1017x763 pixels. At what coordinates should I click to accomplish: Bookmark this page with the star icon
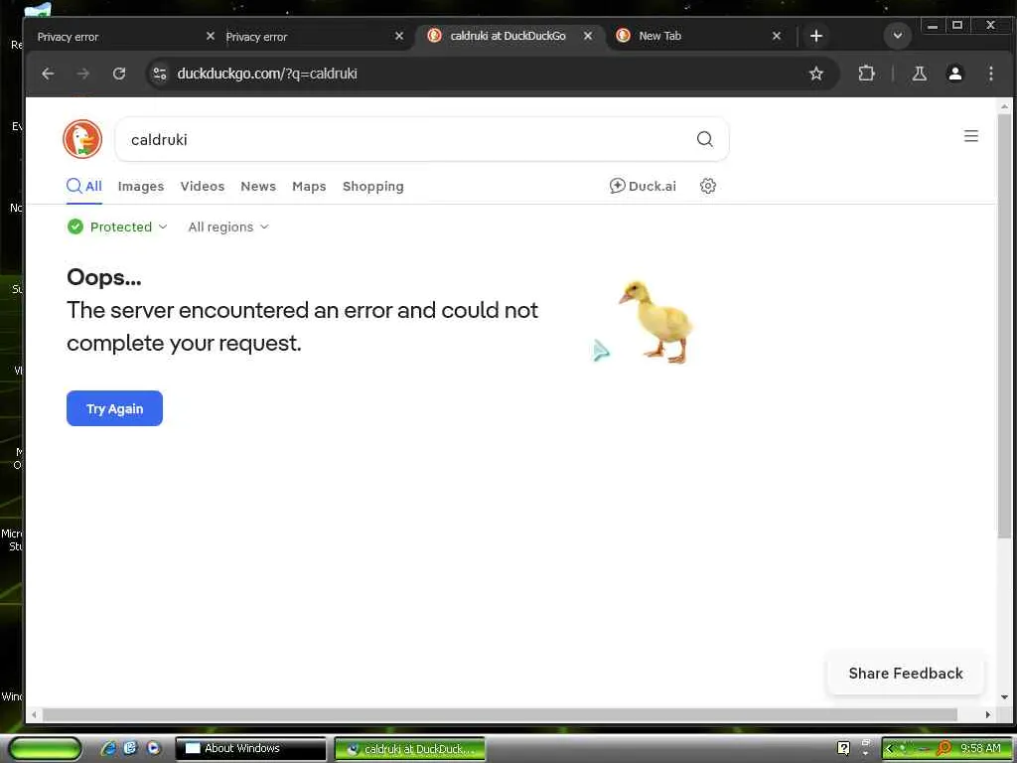pyautogui.click(x=816, y=74)
